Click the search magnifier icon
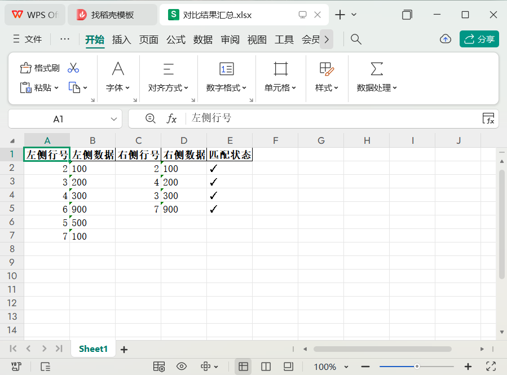Image resolution: width=507 pixels, height=375 pixels. (356, 39)
